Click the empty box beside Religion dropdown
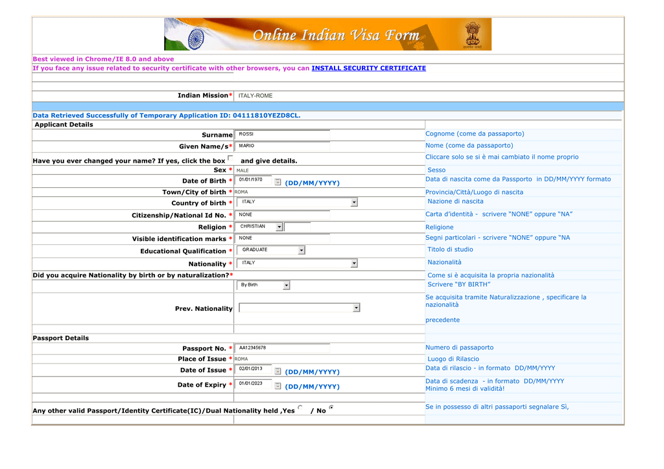The height and width of the screenshot is (469, 664). click(297, 227)
